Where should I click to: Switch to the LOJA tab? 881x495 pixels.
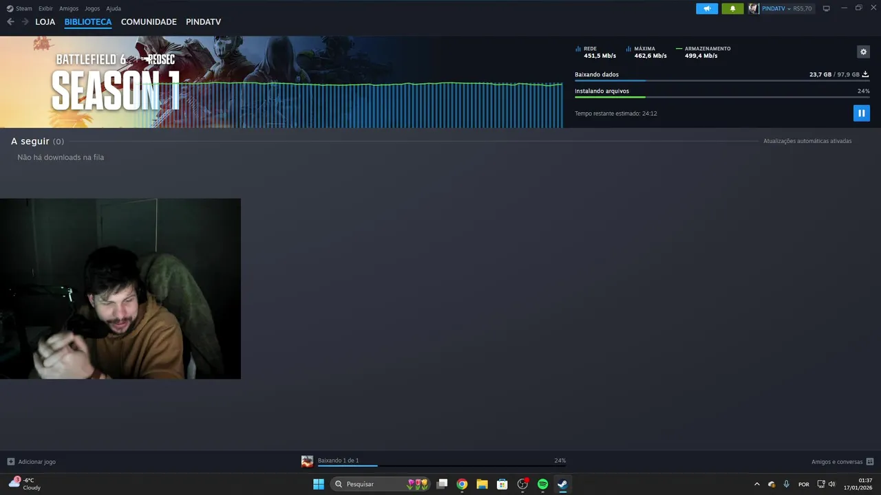[45, 22]
